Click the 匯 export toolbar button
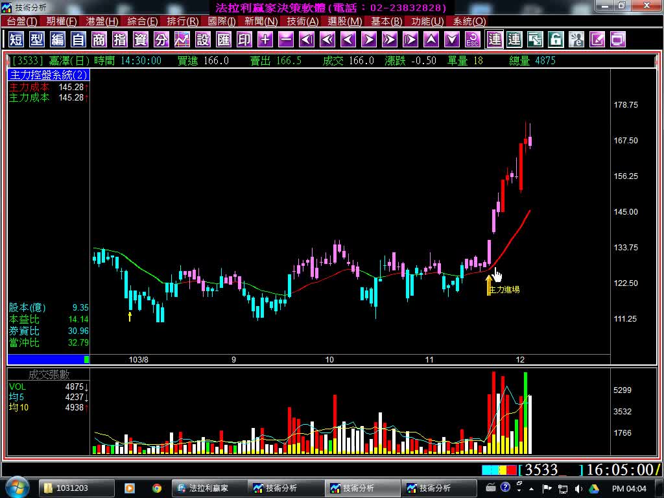 click(x=224, y=40)
